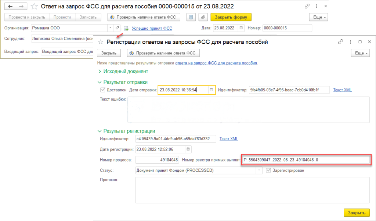The height and width of the screenshot is (221, 376).
Task: Collapse the Результат отправки section
Action: pyautogui.click(x=100, y=82)
